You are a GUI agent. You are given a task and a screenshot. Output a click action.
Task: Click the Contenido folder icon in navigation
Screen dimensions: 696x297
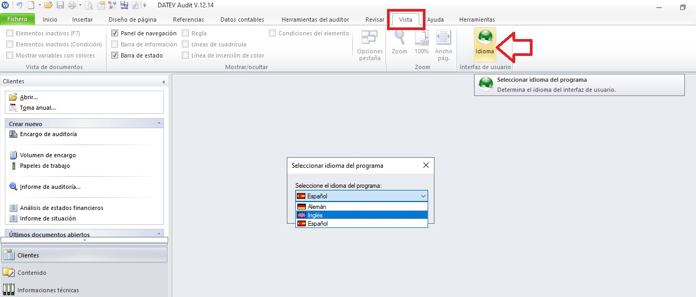(x=8, y=273)
